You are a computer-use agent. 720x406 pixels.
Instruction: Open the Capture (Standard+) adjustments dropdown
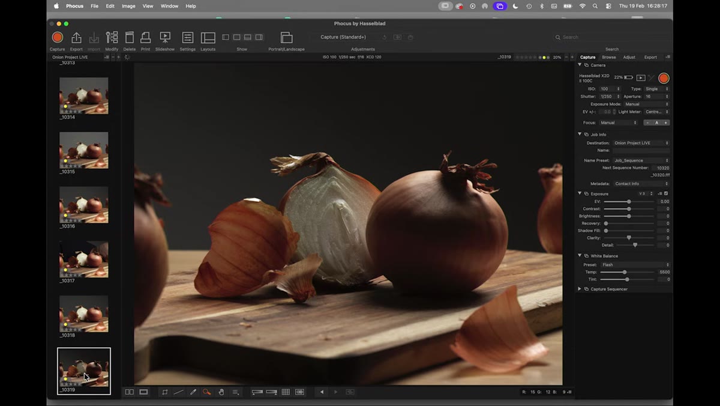pos(343,37)
